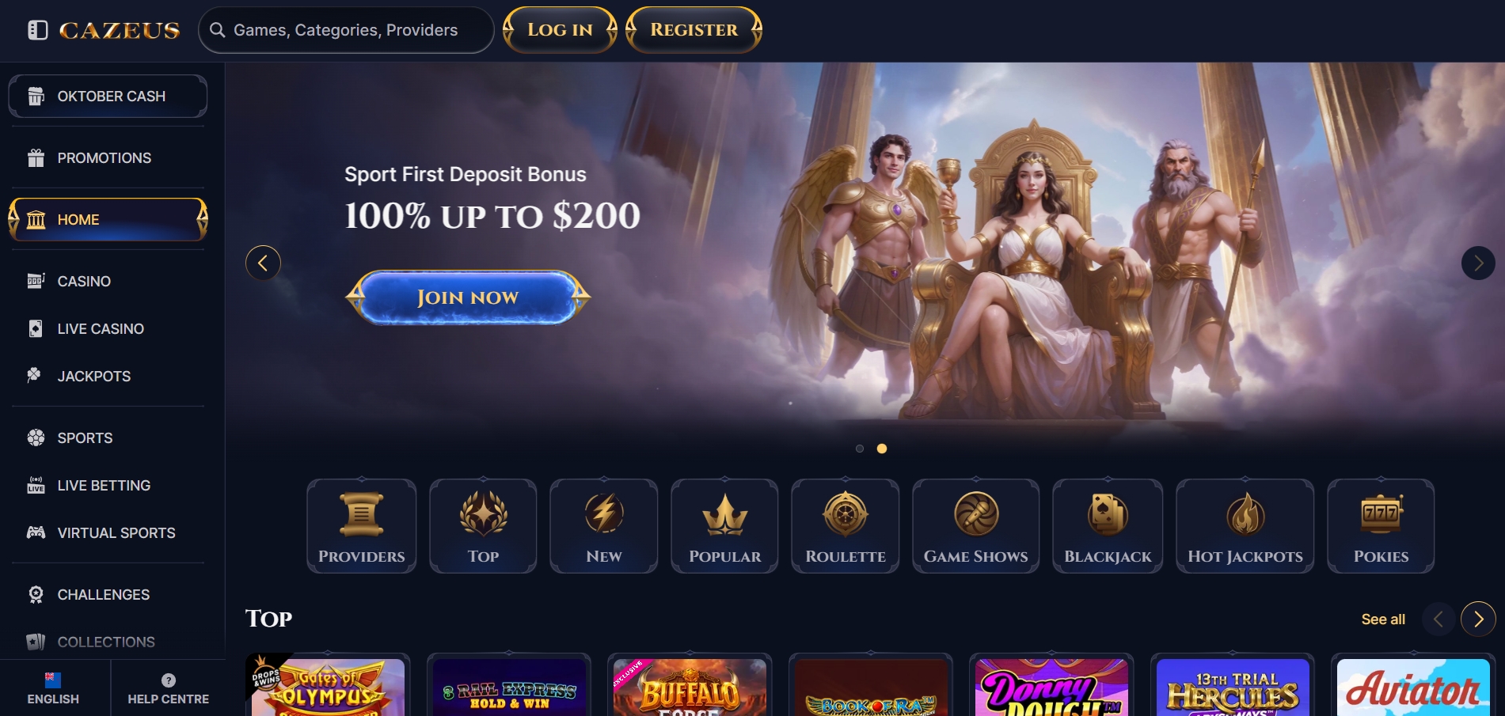Show next games in the Top row
Image resolution: width=1505 pixels, height=716 pixels.
pyautogui.click(x=1478, y=619)
